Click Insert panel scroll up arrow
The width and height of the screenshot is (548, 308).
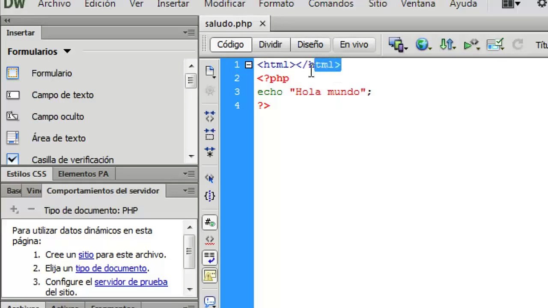(x=191, y=66)
